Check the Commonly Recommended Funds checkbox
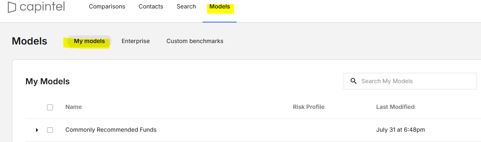This screenshot has height=142, width=481. pos(50,130)
